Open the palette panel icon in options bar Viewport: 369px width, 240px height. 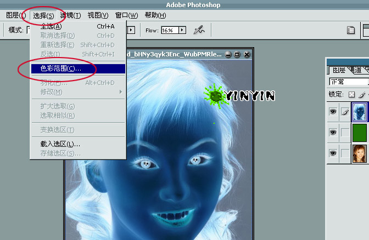pos(351,30)
